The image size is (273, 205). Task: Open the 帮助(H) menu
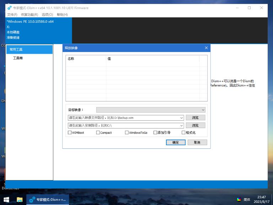62,15
